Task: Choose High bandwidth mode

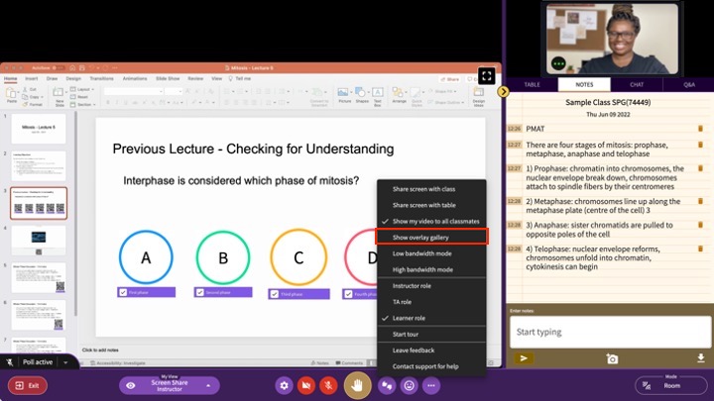Action: point(431,269)
